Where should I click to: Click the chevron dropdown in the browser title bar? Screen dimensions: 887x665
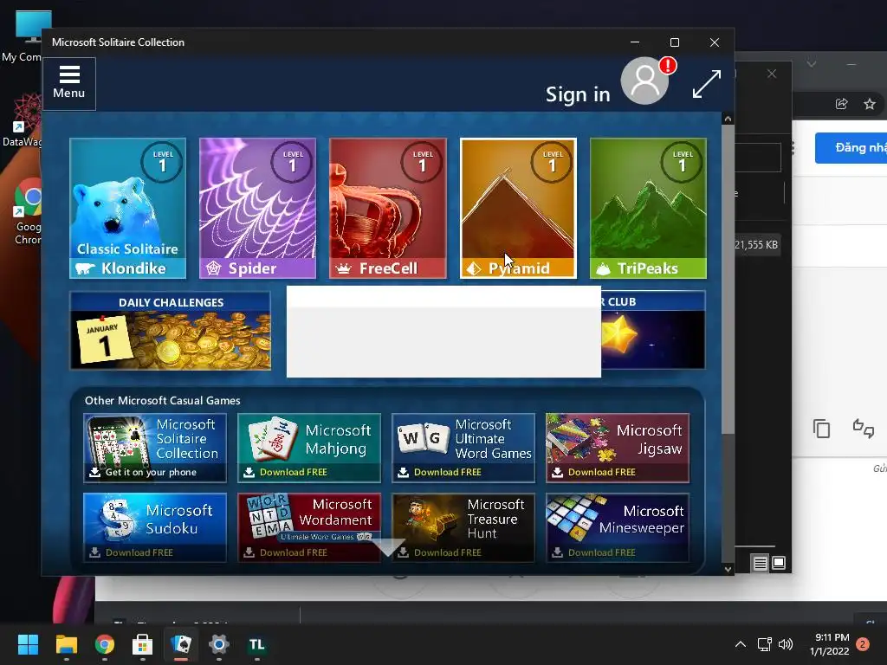[811, 64]
